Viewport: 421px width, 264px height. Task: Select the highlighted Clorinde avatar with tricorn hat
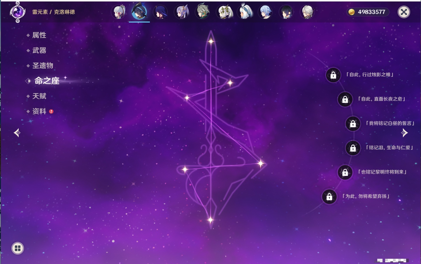139,11
